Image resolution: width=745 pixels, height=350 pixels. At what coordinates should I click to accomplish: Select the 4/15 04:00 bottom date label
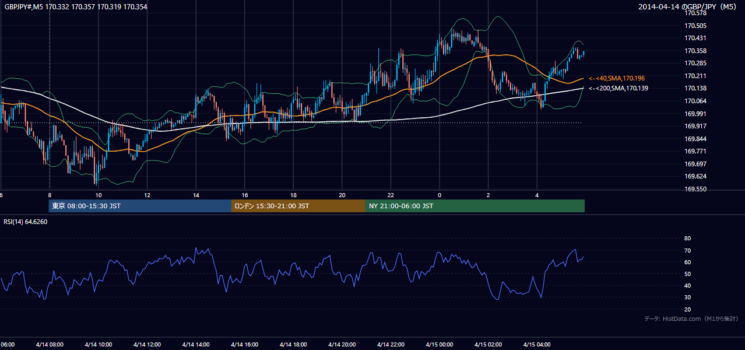537,344
